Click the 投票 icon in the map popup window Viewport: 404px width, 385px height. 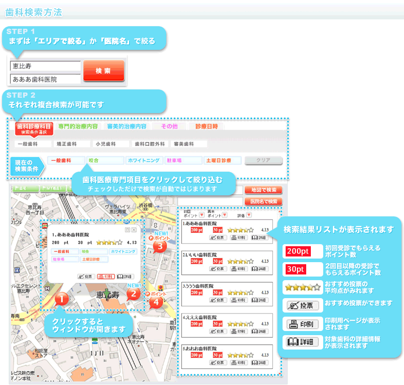click(x=86, y=277)
